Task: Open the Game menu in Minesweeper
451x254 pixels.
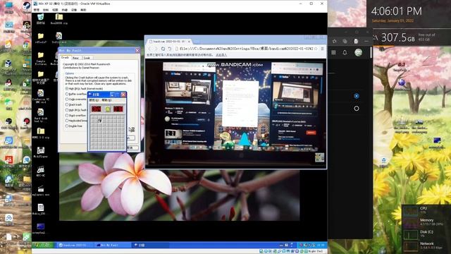Action: point(94,100)
